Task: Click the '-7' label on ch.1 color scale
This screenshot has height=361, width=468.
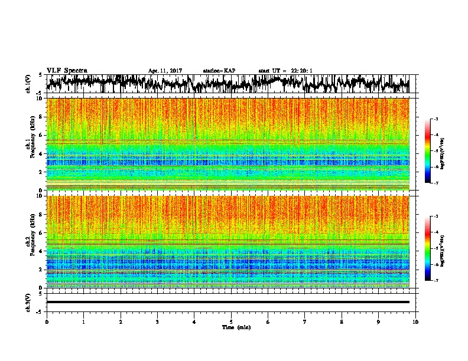Action: (x=435, y=183)
